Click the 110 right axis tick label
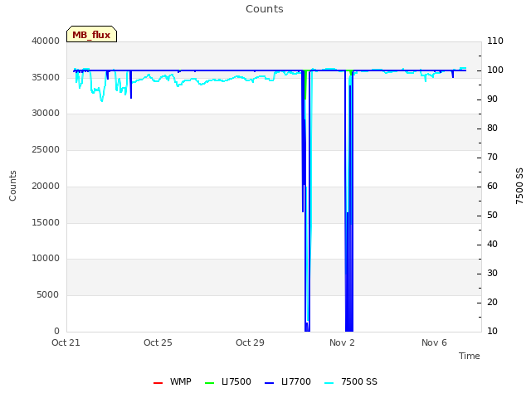 [x=495, y=41]
